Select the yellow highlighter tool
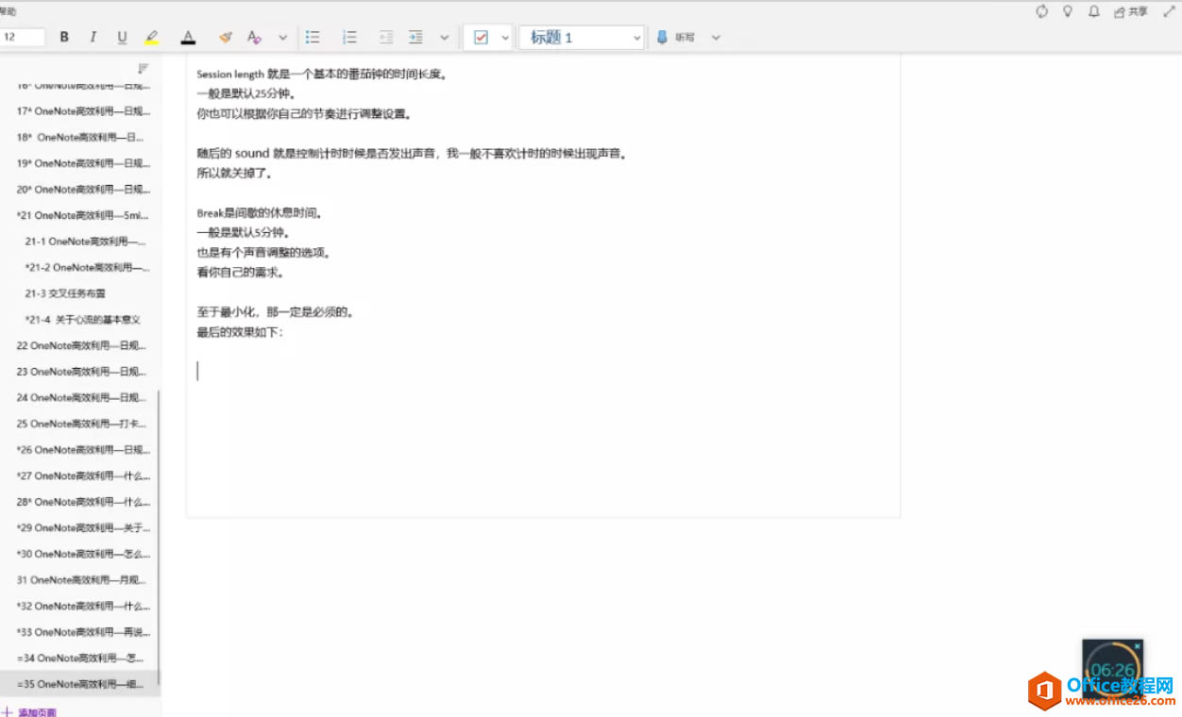The image size is (1182, 717). tap(152, 37)
